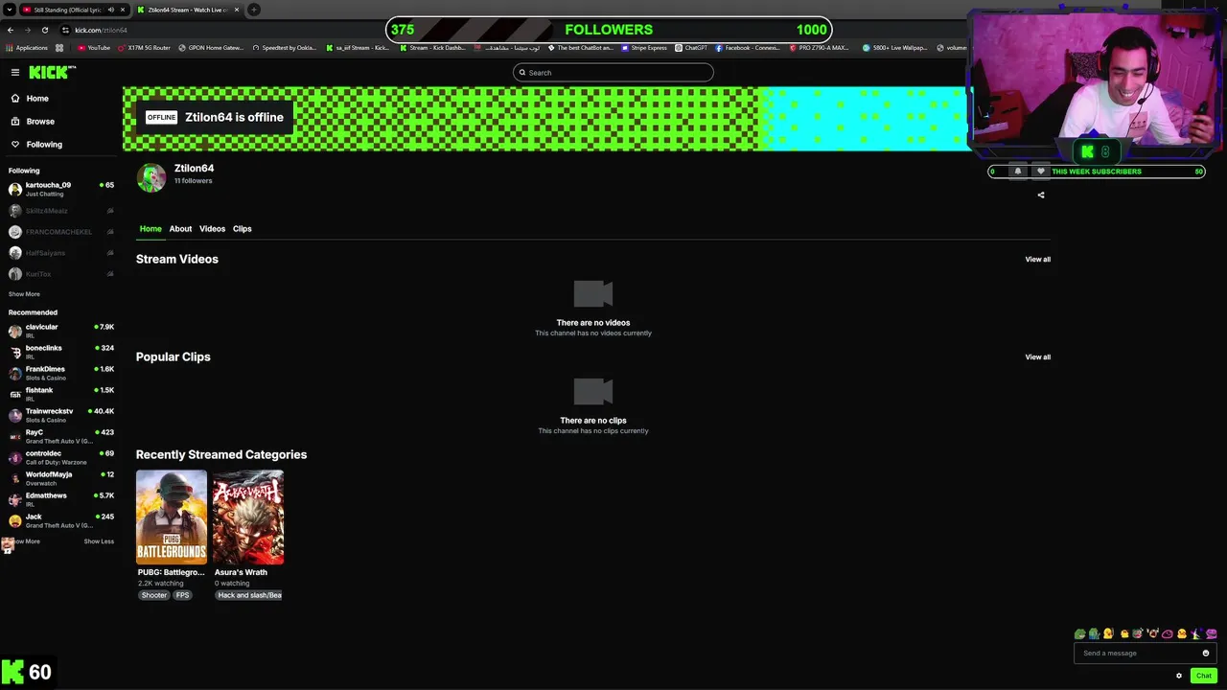Click the green Chat send button

1204,676
